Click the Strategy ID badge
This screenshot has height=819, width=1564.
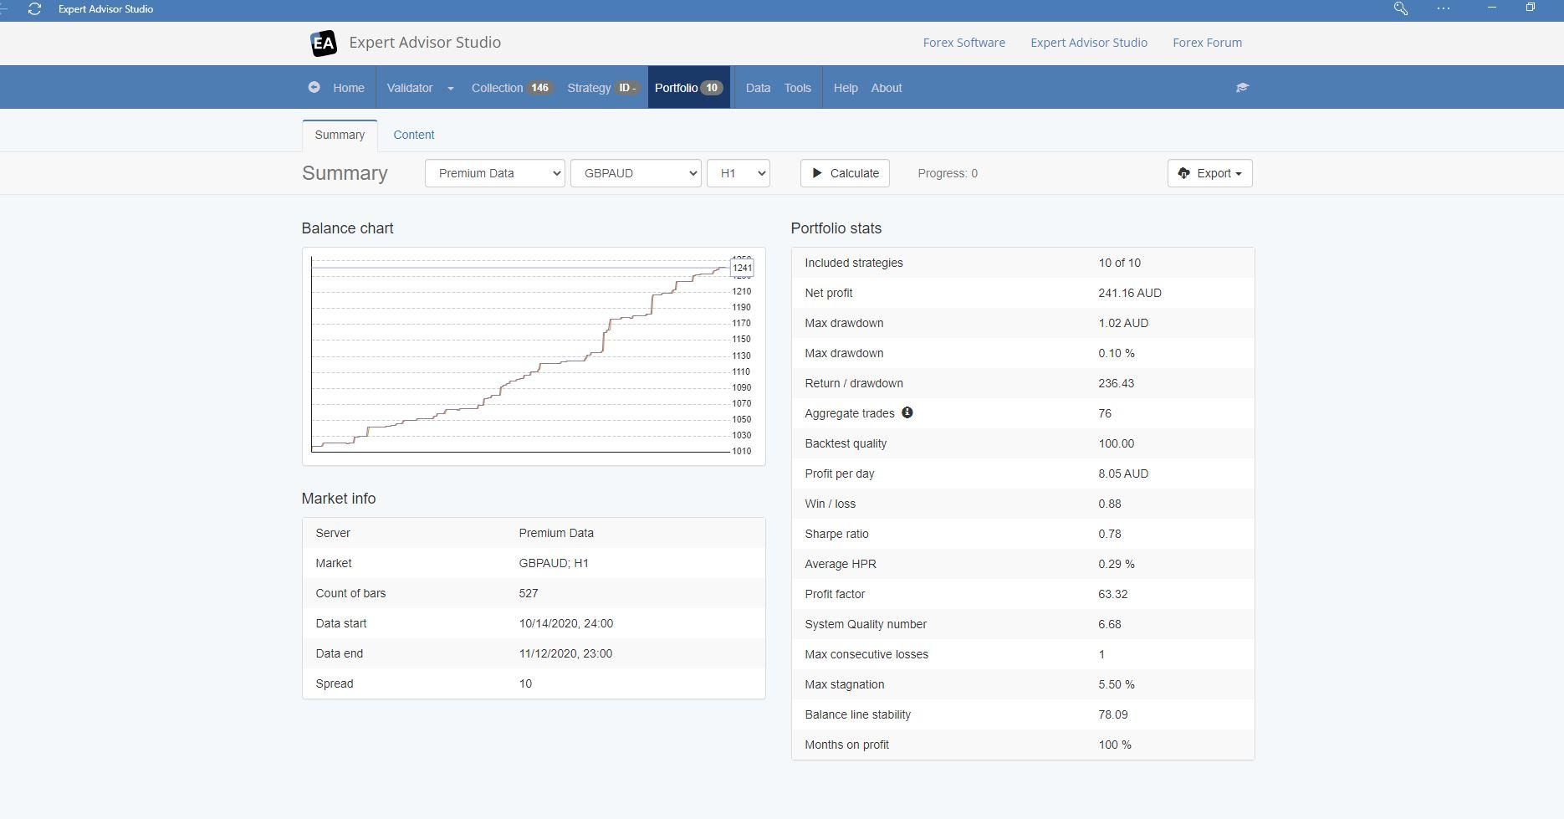pos(627,88)
